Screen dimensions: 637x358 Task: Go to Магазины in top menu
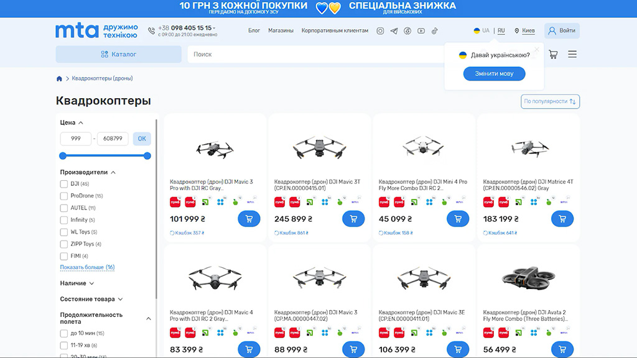point(281,30)
